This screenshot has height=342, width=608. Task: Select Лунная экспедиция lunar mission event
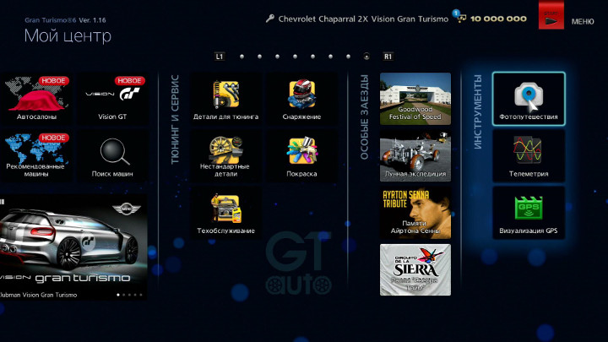(415, 155)
